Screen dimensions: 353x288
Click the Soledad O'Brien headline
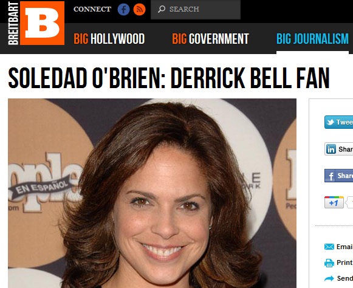click(169, 78)
